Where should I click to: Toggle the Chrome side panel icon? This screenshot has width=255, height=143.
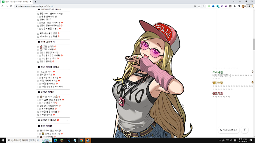tap(239, 6)
